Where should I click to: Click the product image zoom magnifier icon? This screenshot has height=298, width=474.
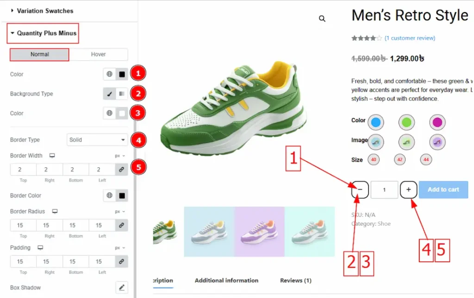tap(322, 19)
